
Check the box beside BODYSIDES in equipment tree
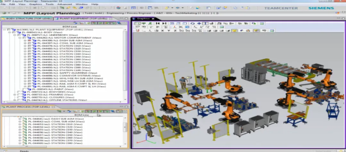19,92
